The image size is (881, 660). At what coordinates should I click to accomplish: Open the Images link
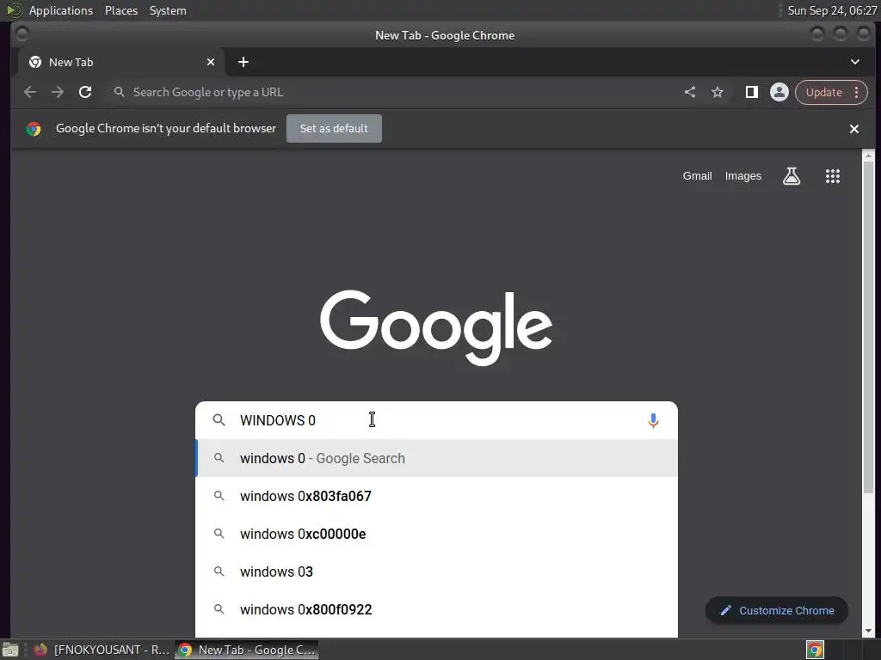pos(742,176)
